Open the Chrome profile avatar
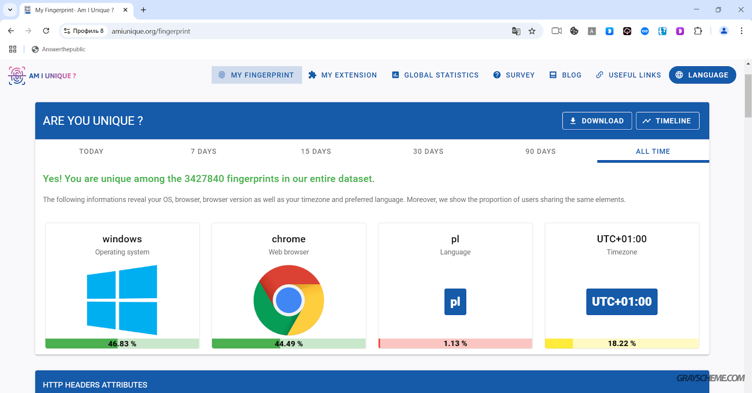 (724, 31)
